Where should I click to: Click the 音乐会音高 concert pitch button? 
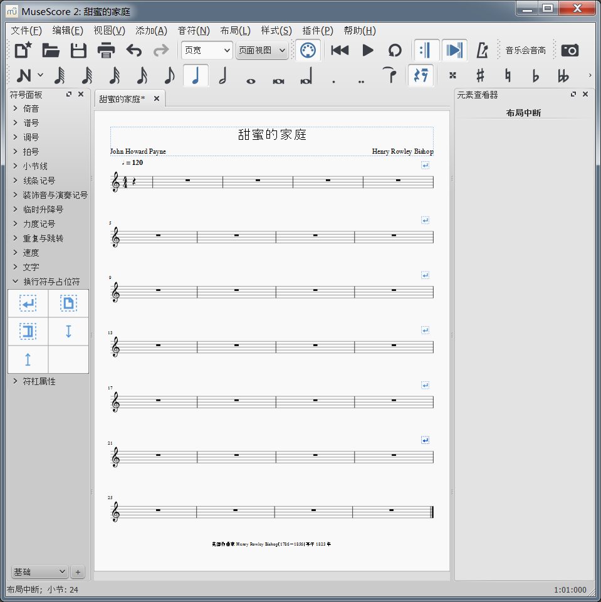[x=525, y=50]
